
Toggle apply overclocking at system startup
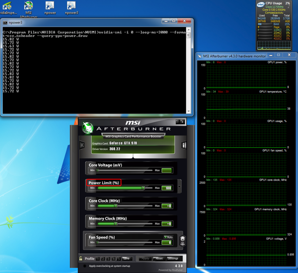pos(85,266)
